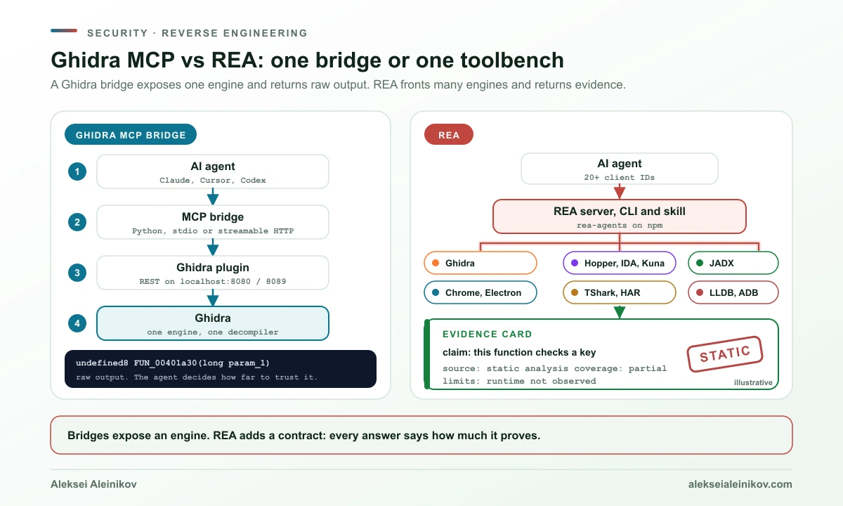Click the 'rea-agents on npm' text

click(620, 225)
